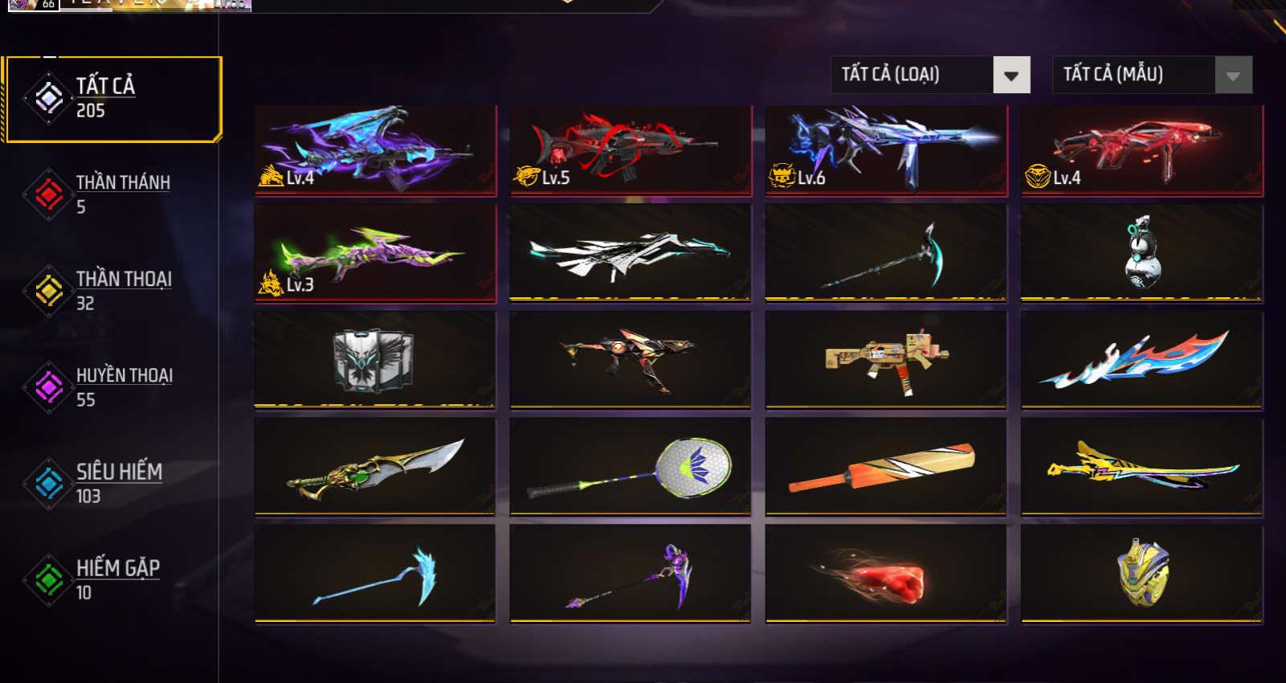Choose the cardboard-style golden SMG skin

tap(886, 359)
